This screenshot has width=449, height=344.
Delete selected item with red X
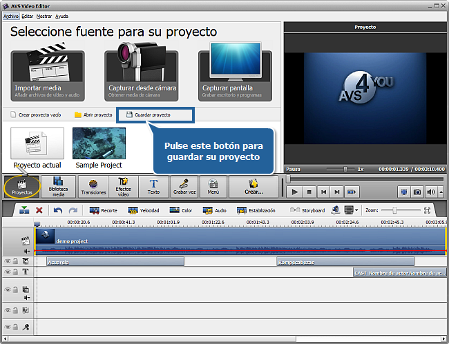[x=39, y=210]
